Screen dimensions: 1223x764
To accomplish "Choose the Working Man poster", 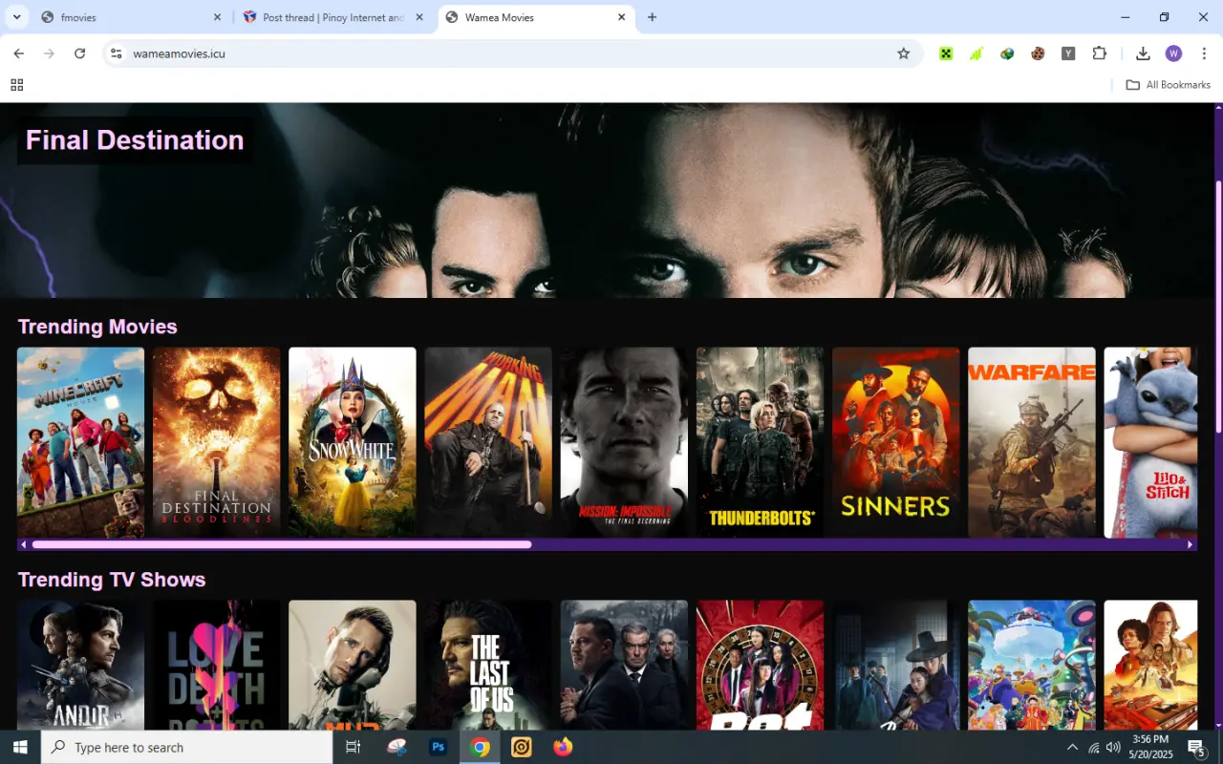I will tap(488, 442).
